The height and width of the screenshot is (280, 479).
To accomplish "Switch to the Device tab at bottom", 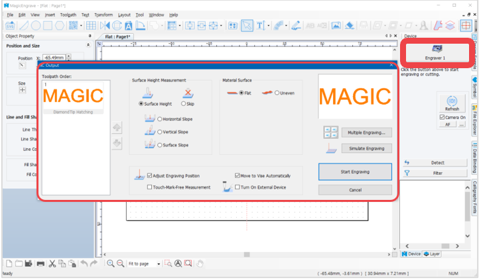I will click(x=411, y=254).
